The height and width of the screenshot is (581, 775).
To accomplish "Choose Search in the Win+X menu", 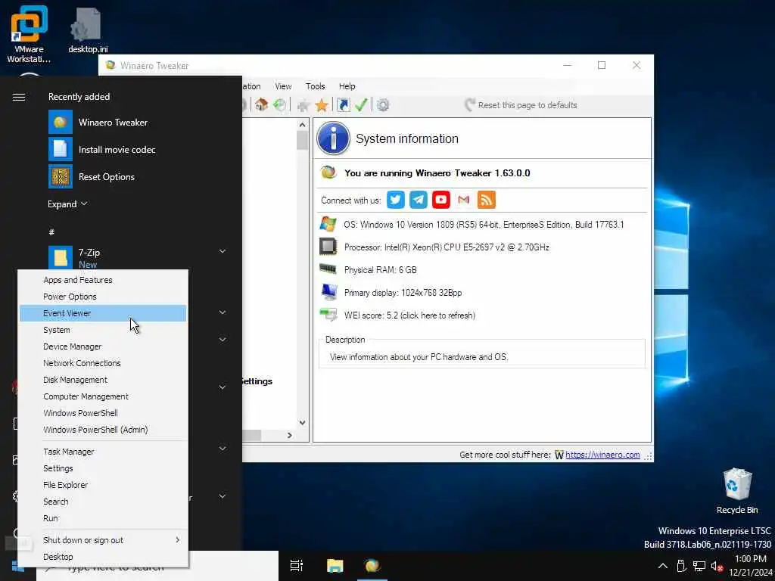I will [x=103, y=502].
